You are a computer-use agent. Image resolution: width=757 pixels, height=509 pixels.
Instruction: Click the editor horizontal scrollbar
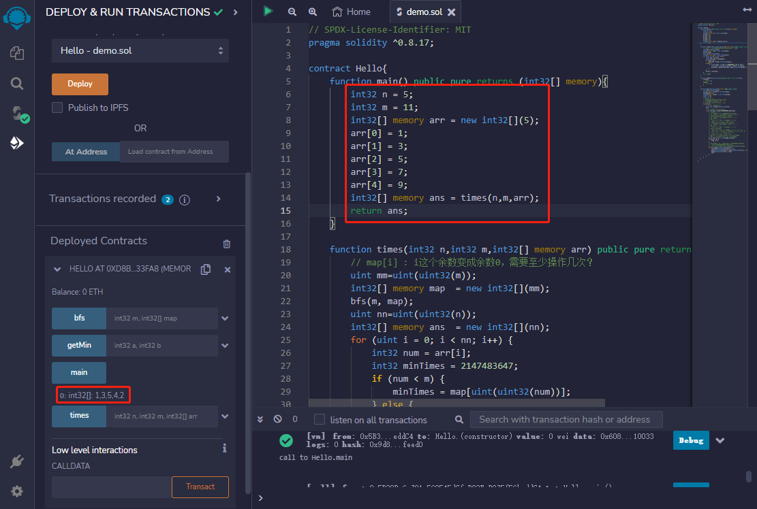(x=457, y=402)
